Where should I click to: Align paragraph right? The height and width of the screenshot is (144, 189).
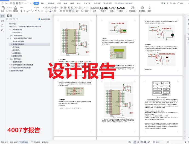pos(67,11)
